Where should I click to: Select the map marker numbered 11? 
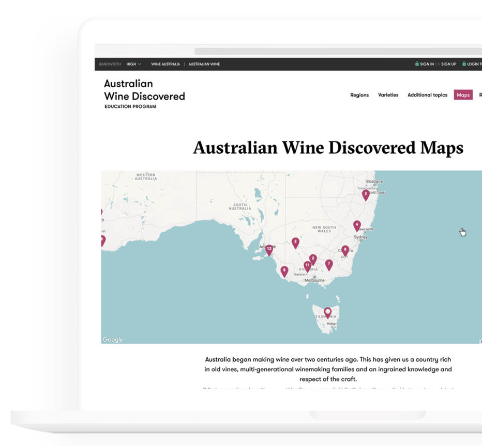tap(307, 266)
